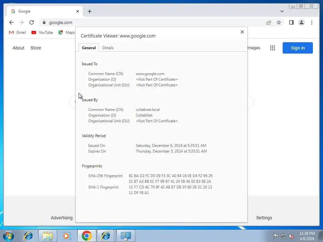Click the padlock site info icon

44,22
